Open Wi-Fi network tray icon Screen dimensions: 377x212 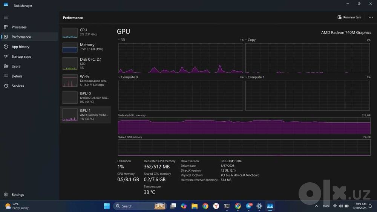coord(335,206)
